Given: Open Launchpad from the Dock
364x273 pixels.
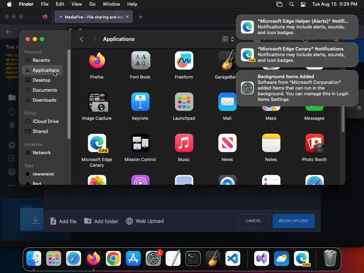Looking at the screenshot, I should 54,258.
